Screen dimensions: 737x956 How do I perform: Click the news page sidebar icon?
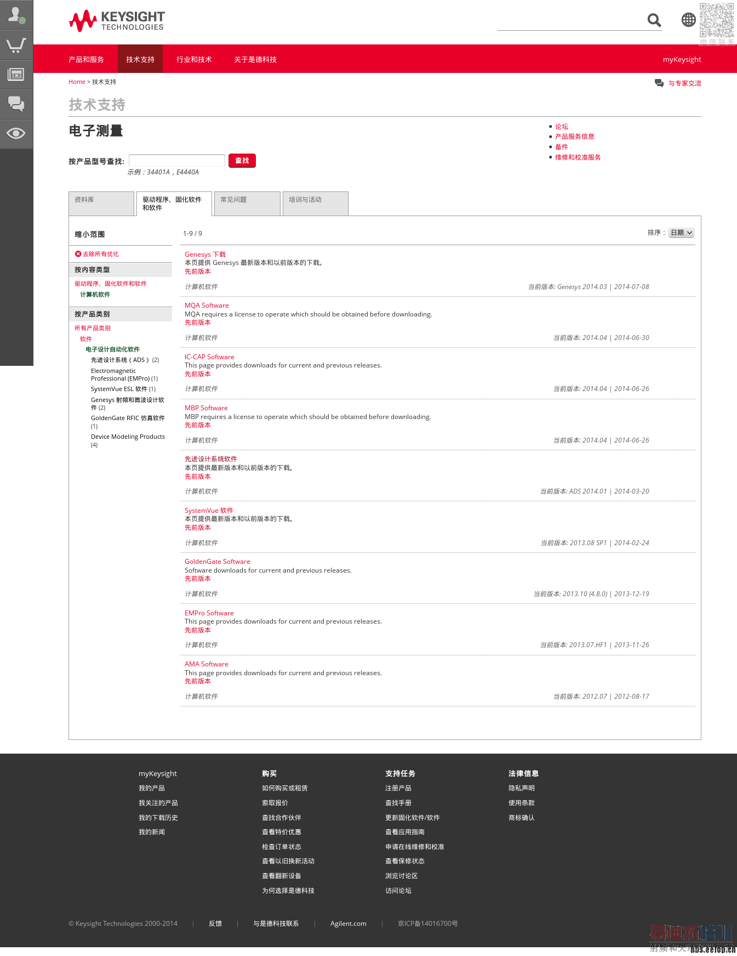[x=16, y=75]
